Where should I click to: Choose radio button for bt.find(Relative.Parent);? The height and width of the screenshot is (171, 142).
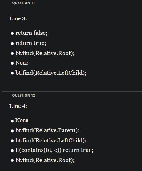pos(12,131)
